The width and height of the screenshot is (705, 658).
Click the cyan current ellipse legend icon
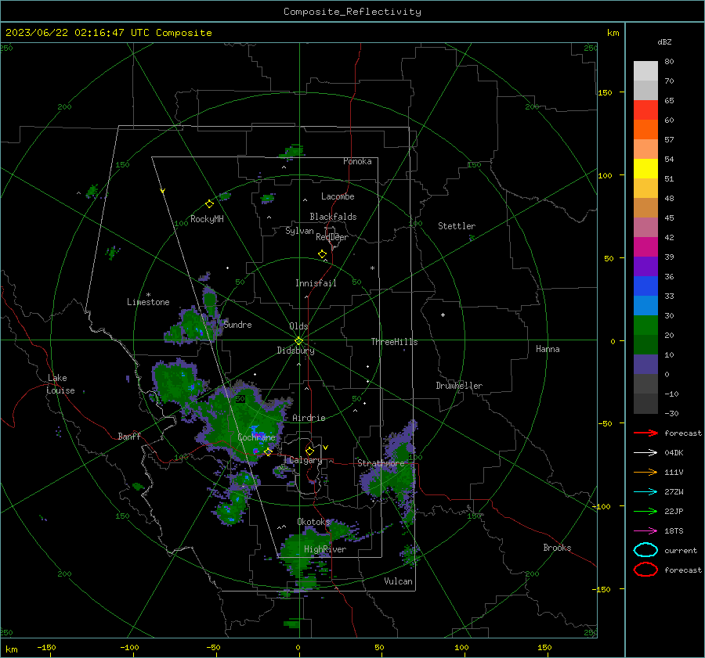click(x=645, y=550)
